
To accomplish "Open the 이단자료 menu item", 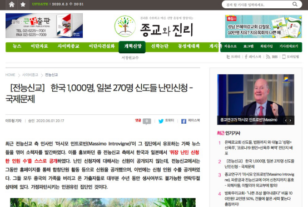I will coord(39,46).
